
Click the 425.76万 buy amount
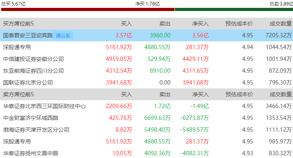[x=121, y=118]
